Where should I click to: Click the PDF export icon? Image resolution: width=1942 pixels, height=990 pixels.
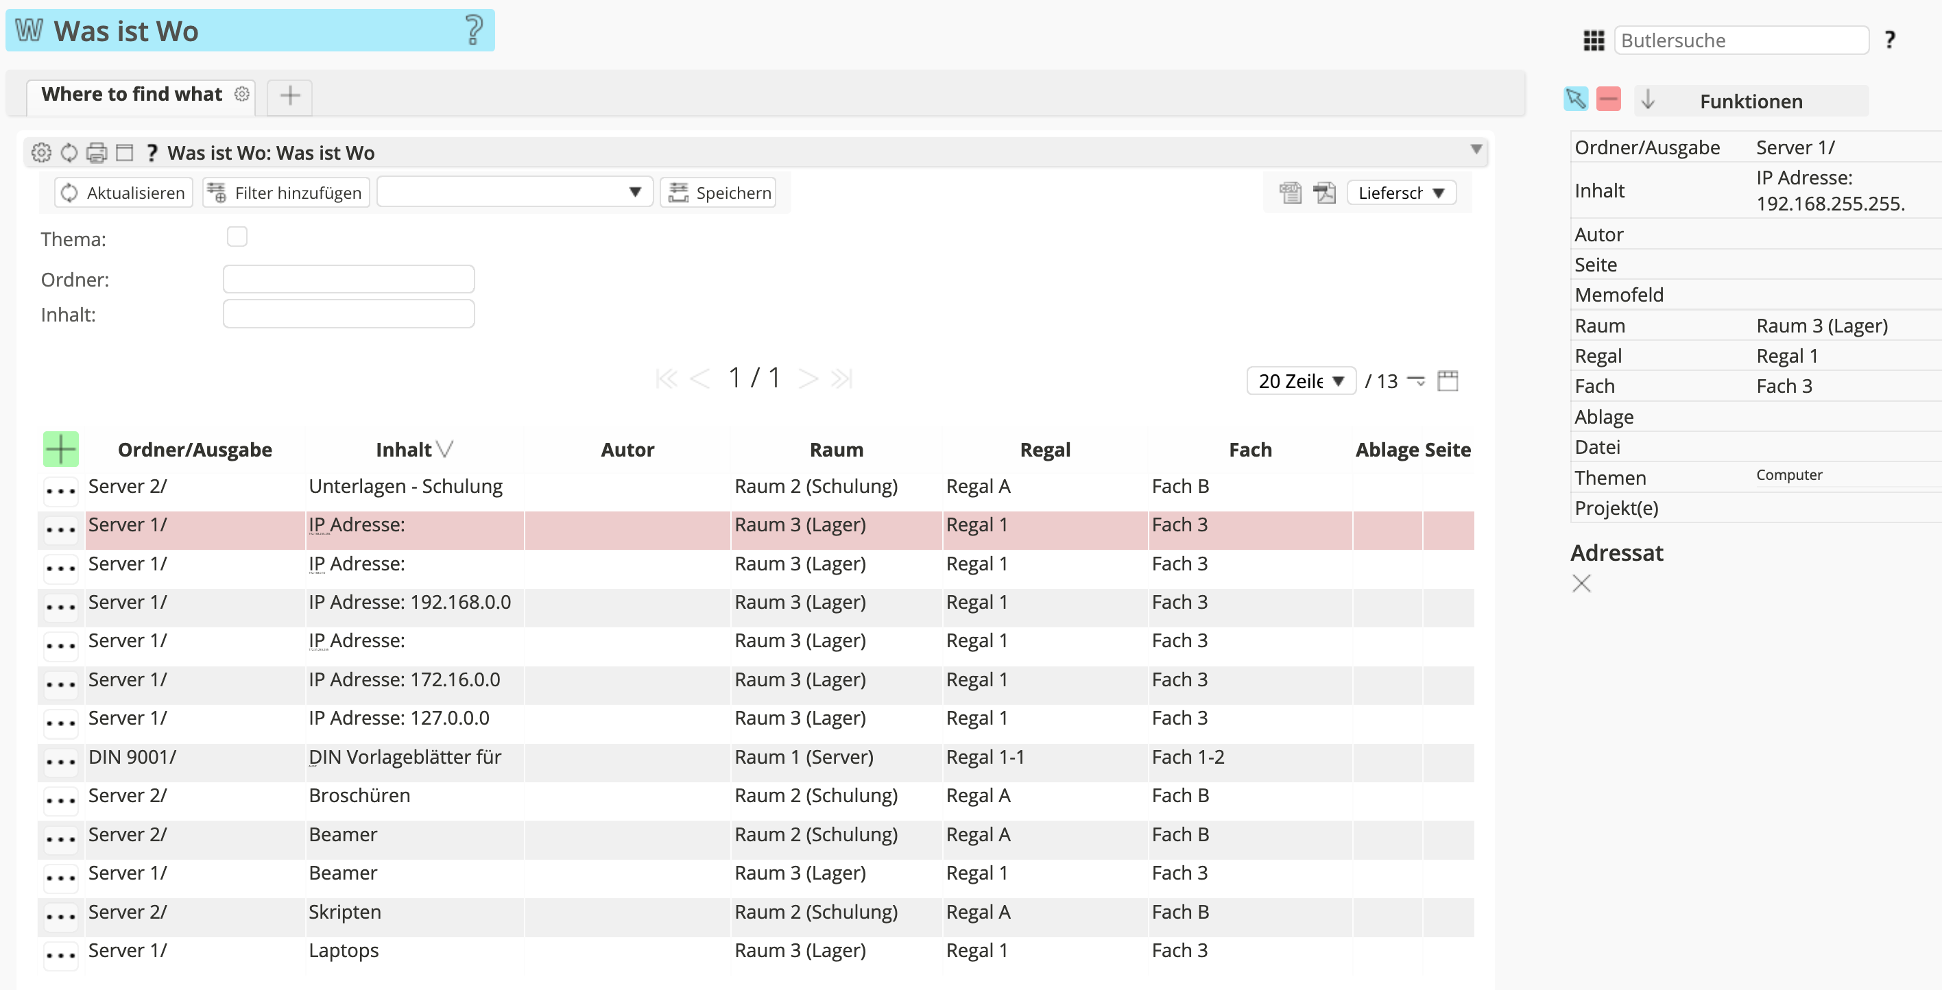coord(1324,193)
